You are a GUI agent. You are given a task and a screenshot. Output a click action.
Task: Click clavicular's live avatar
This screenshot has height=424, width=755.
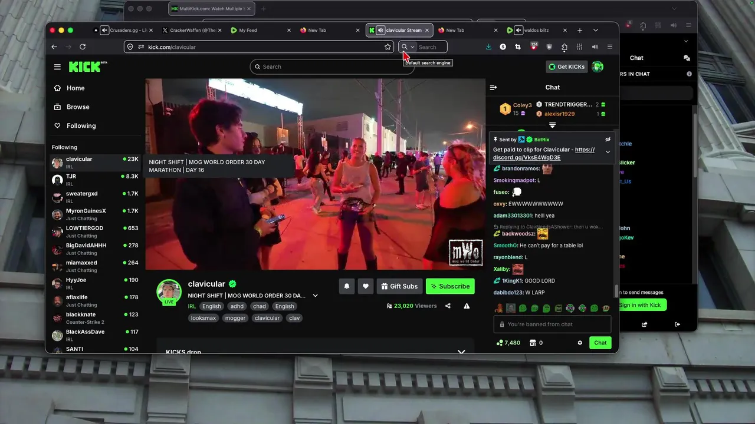point(169,291)
